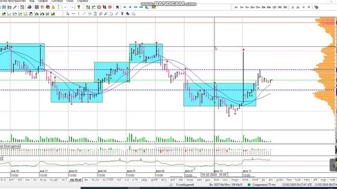Click the blue X delete icon
Viewport: 337px width, 189px height.
click(x=117, y=7)
